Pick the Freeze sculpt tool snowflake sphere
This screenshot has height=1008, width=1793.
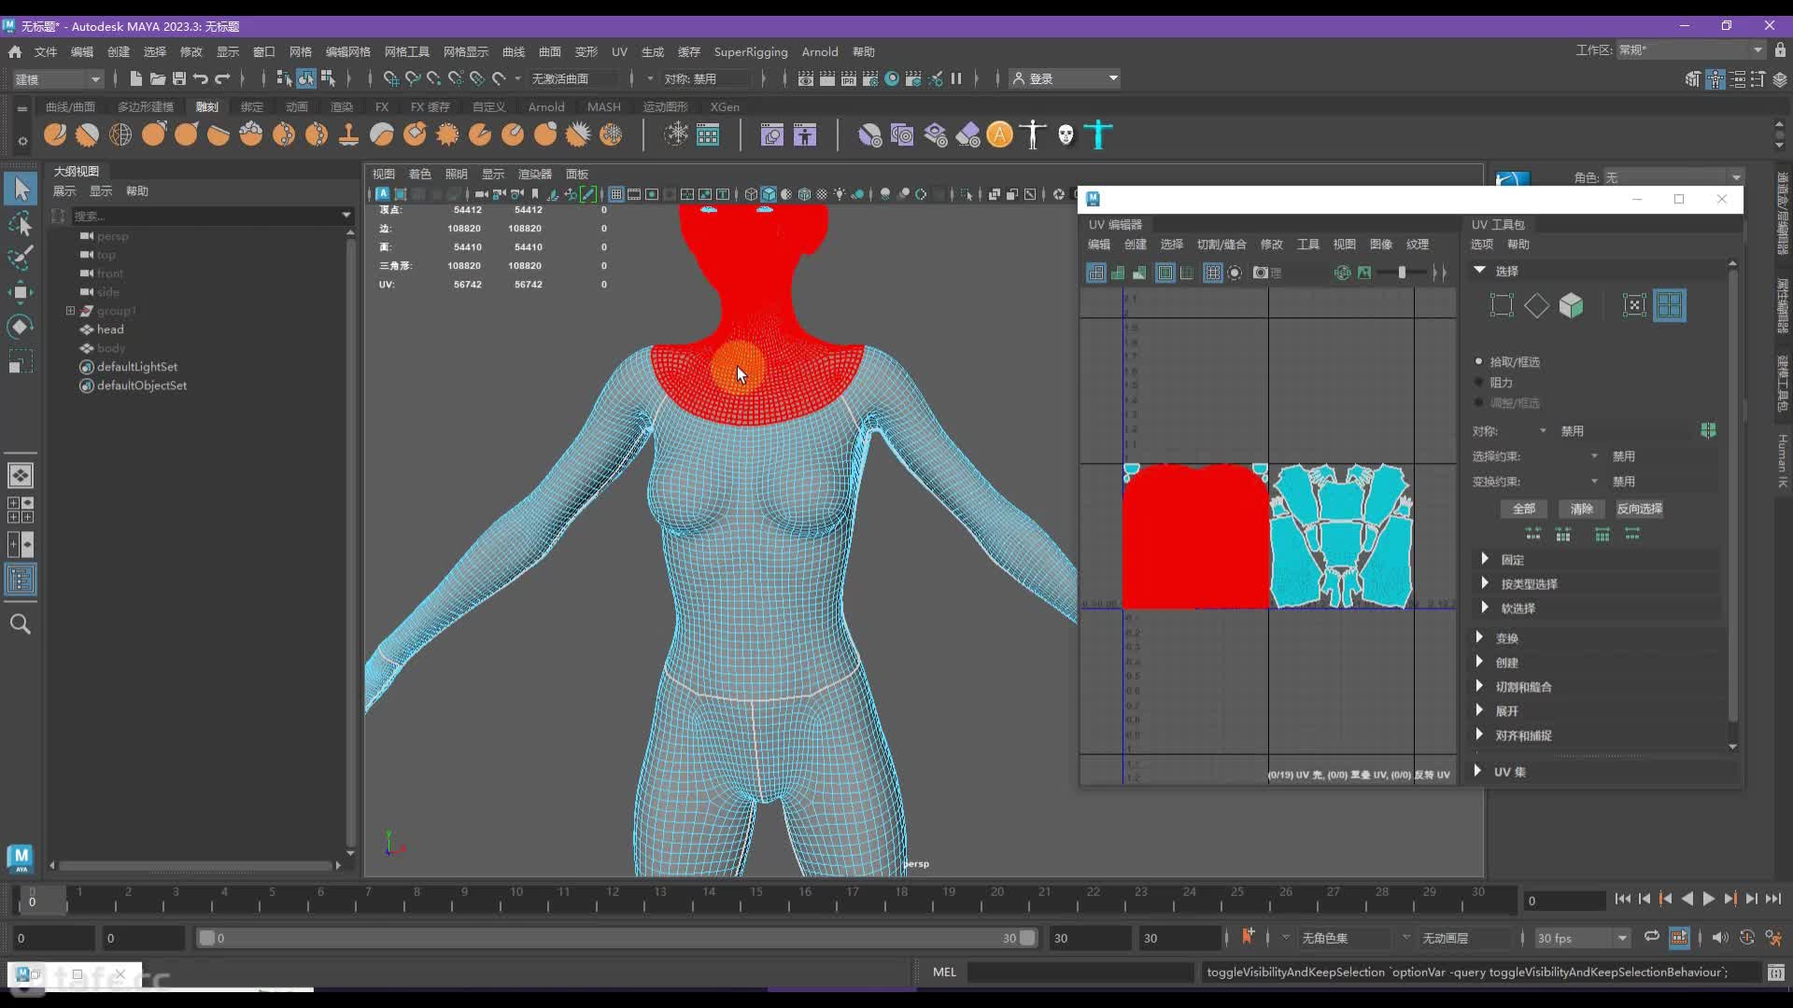[x=611, y=135]
